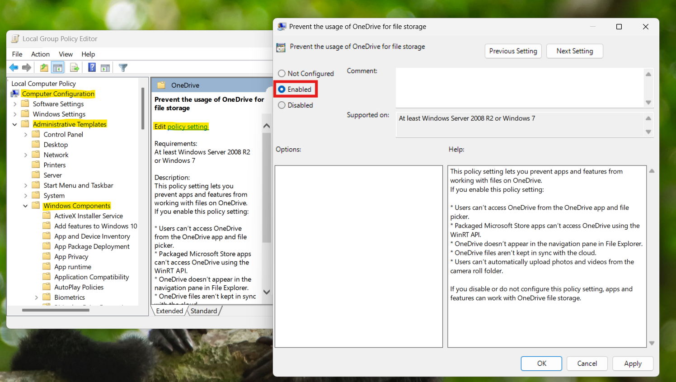Expand the Network node
The width and height of the screenshot is (676, 382).
(26, 155)
